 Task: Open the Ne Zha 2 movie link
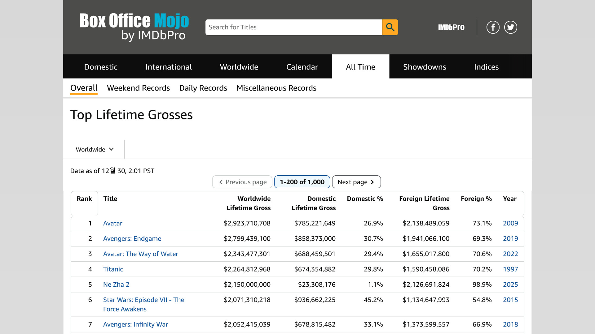tap(116, 285)
